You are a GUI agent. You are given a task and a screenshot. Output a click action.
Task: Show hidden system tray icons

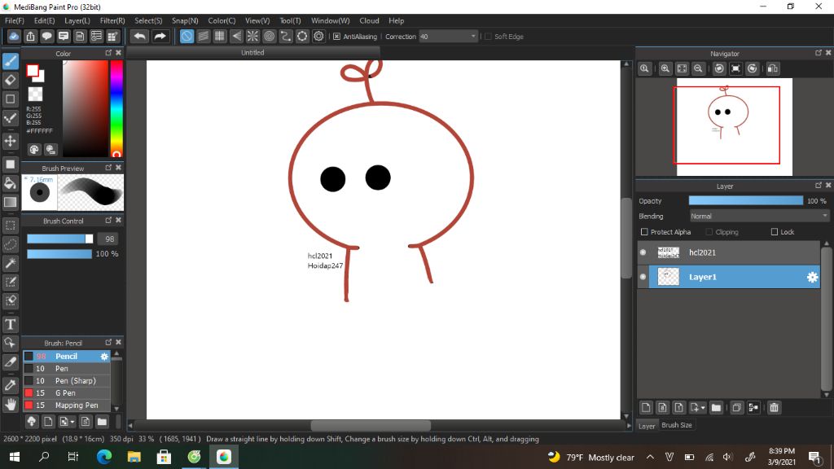[650, 457]
